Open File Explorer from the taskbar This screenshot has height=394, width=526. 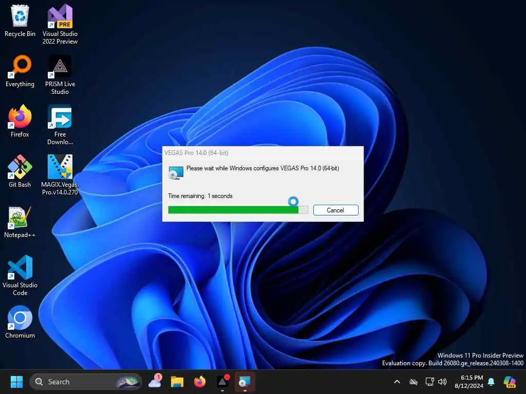pyautogui.click(x=177, y=382)
